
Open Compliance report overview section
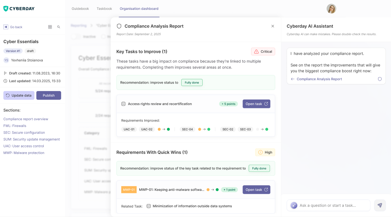point(26,119)
